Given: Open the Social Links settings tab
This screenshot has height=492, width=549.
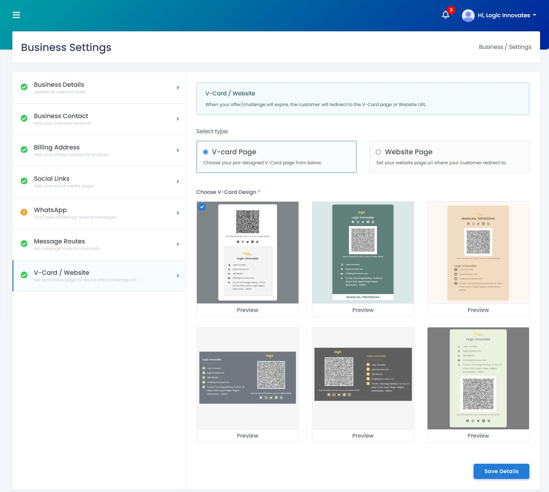Looking at the screenshot, I should pos(99,182).
